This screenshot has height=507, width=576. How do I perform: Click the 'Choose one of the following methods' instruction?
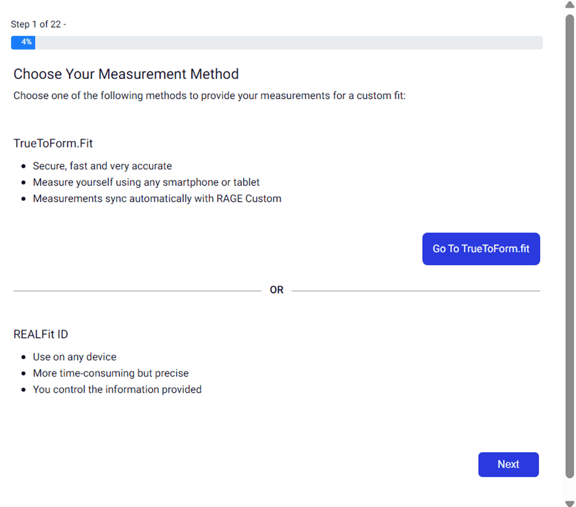click(210, 96)
